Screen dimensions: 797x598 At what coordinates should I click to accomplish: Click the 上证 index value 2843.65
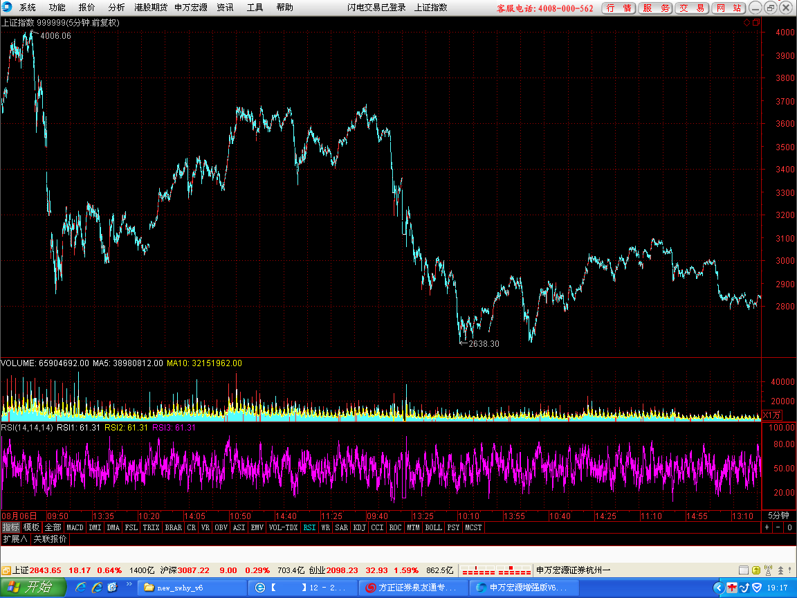pos(45,570)
